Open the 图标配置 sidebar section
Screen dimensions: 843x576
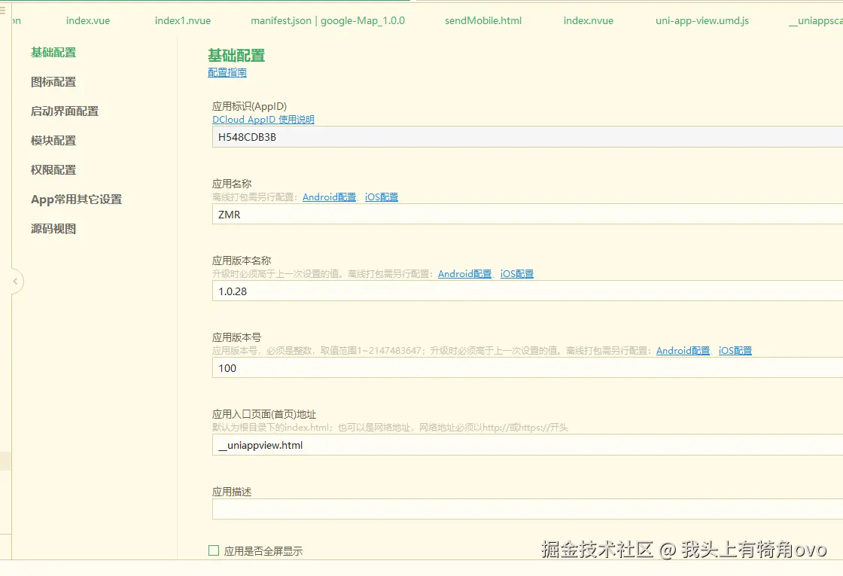point(53,82)
